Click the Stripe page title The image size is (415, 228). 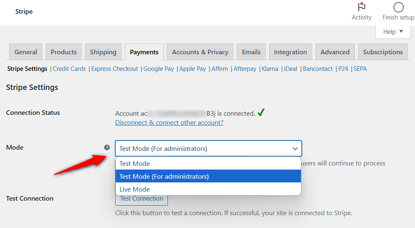(24, 12)
